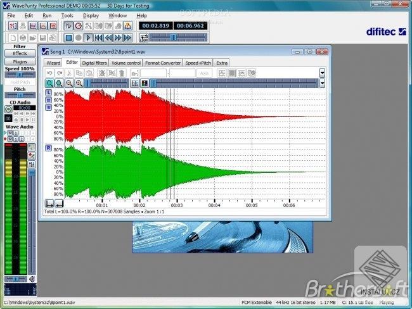
Task: Open the Run menu
Action: pyautogui.click(x=47, y=16)
